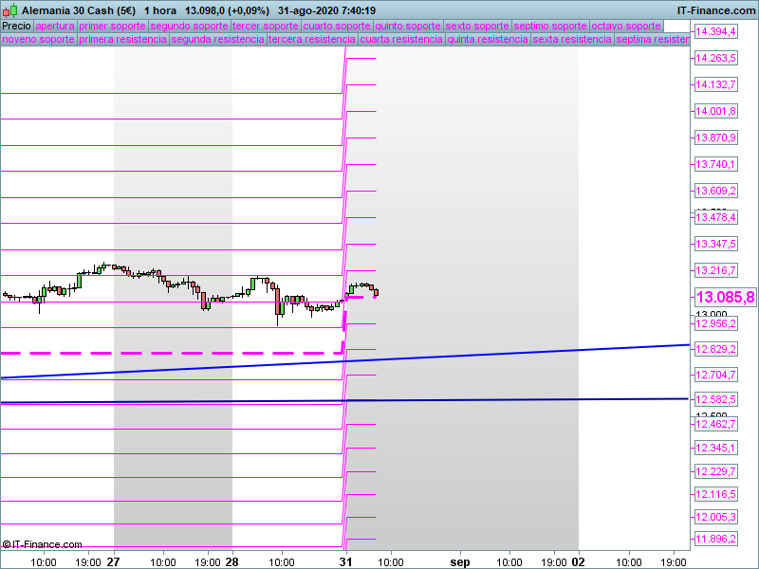Image resolution: width=759 pixels, height=569 pixels.
Task: Click price level label 13.478,4
Action: click(716, 217)
